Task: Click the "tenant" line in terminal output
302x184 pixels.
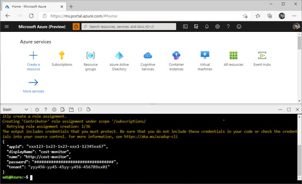Action: (58, 167)
